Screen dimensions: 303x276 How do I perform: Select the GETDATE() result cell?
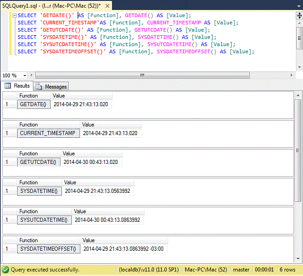pyautogui.click(x=34, y=105)
